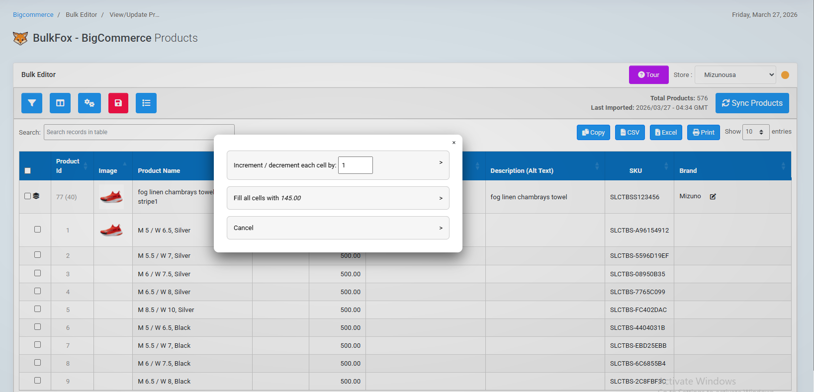Print the table with the Print button
814x392 pixels.
[704, 132]
